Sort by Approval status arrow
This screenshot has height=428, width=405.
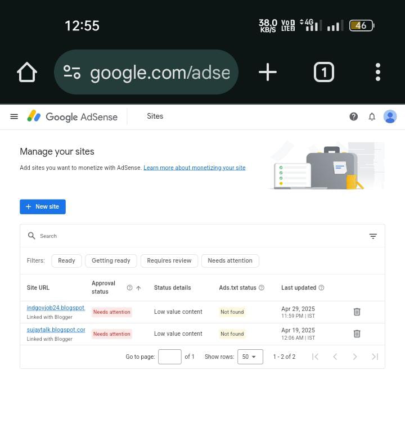pyautogui.click(x=138, y=288)
